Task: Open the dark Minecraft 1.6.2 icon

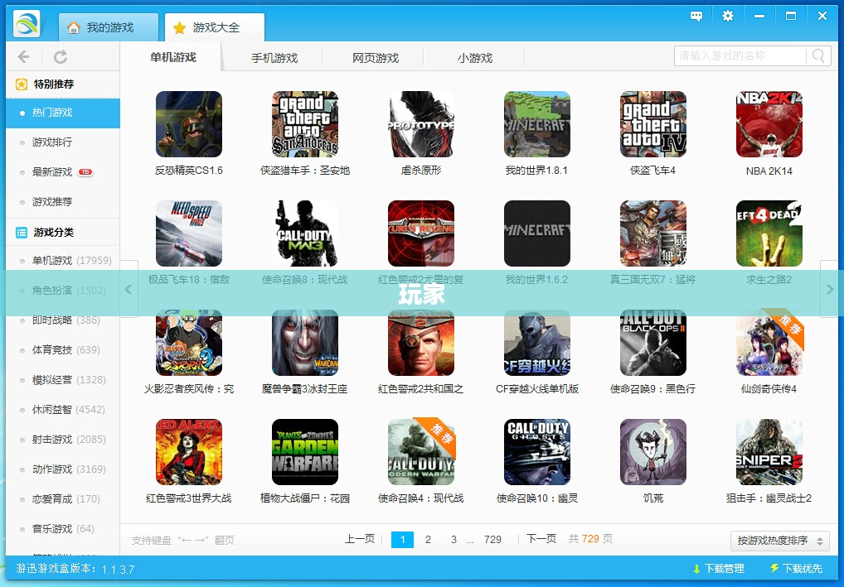Action: coord(537,233)
